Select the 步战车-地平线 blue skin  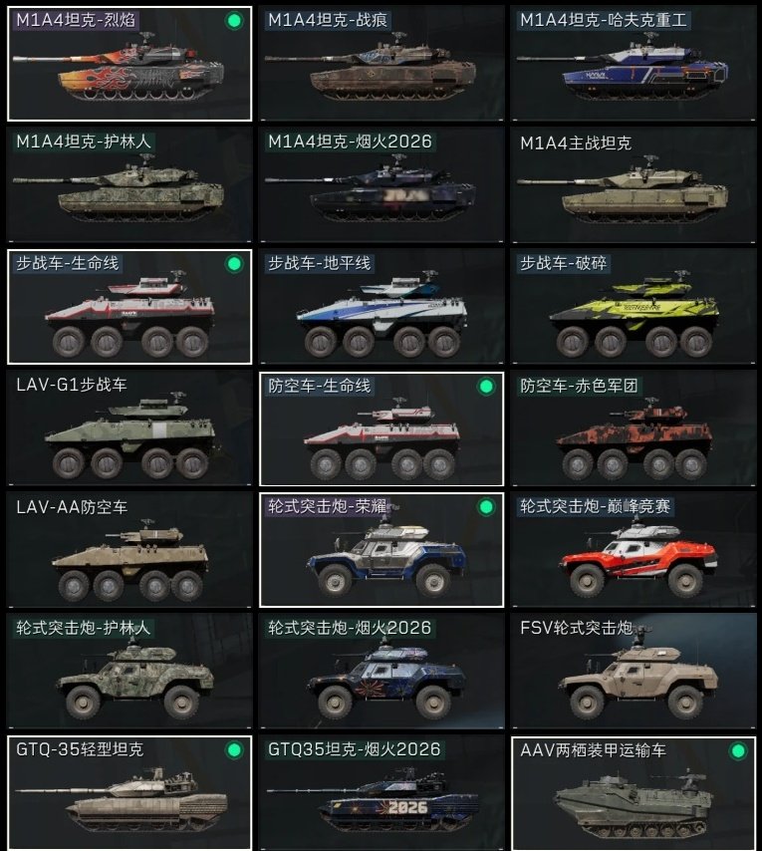(381, 307)
